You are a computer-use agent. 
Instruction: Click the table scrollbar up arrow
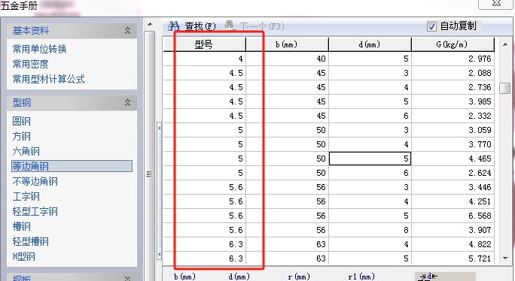[x=505, y=44]
